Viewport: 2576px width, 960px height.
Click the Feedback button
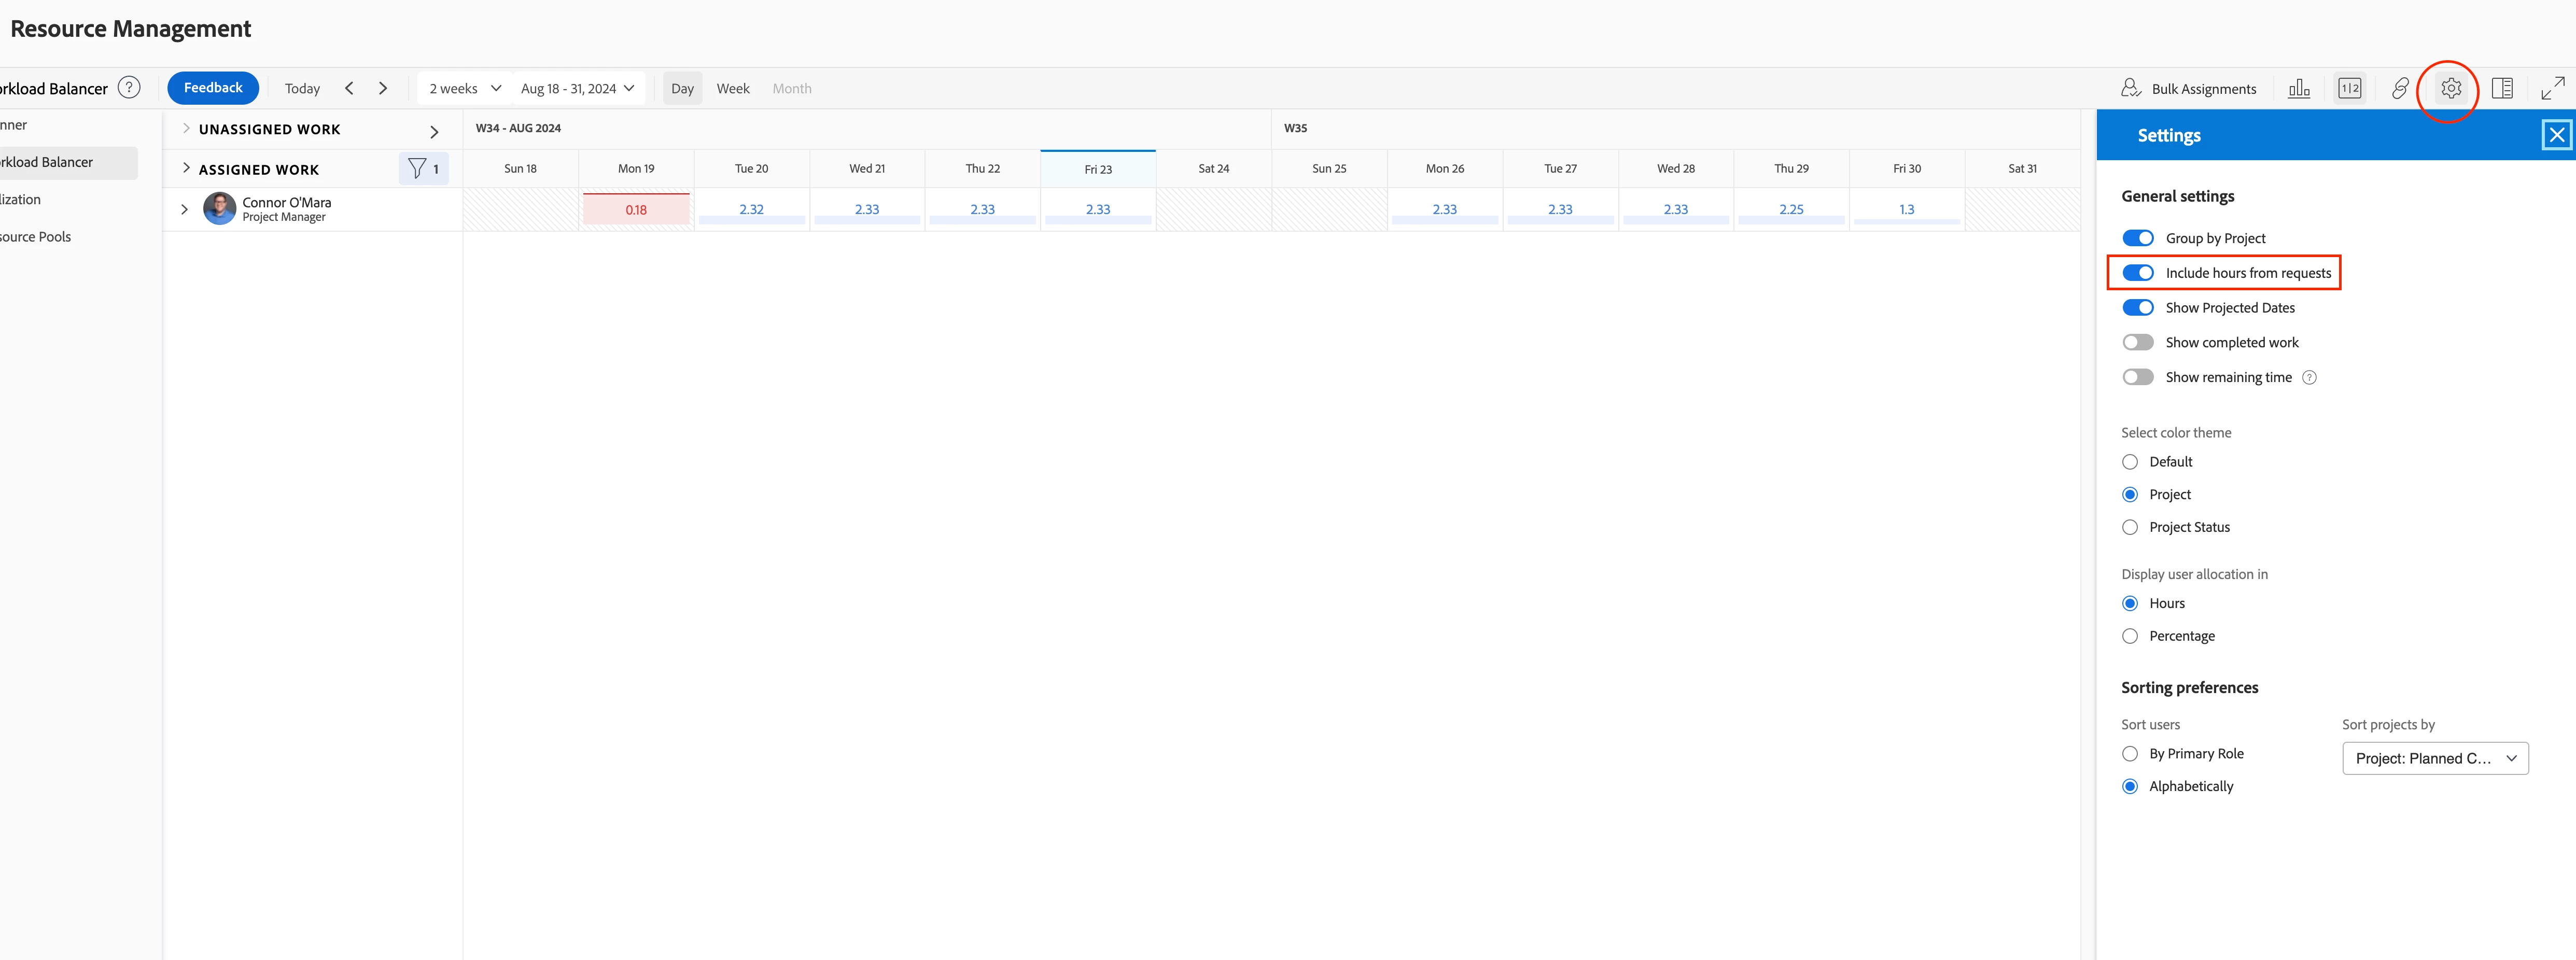(x=213, y=88)
